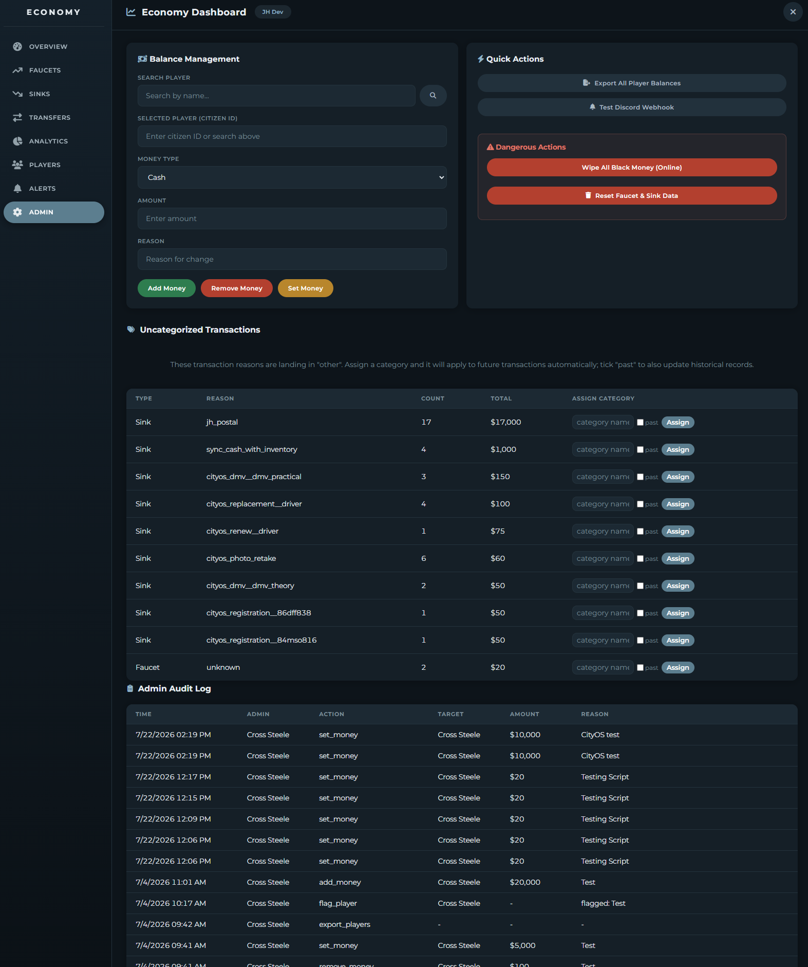Check past box for cityos_replacement__driver

tap(640, 504)
